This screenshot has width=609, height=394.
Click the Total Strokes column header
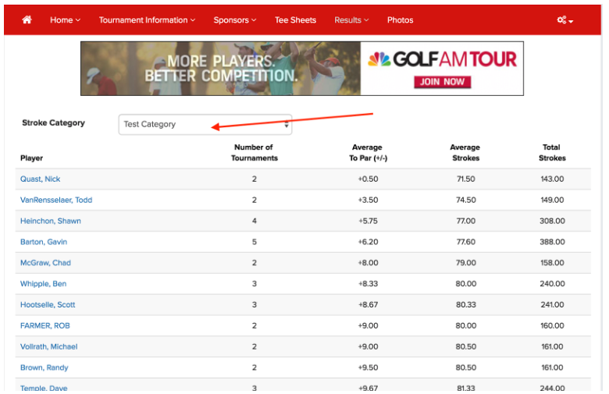pos(552,153)
